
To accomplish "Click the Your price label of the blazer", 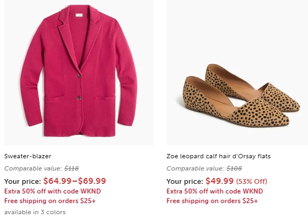I will (22, 181).
